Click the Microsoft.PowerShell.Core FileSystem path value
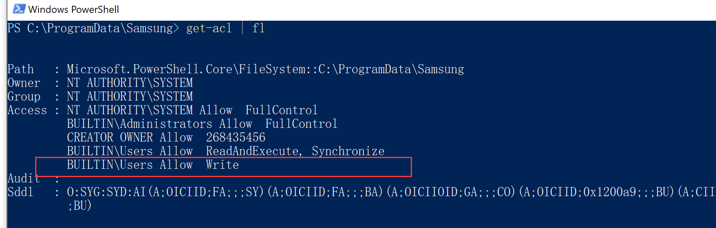This screenshot has height=228, width=716. (x=265, y=69)
